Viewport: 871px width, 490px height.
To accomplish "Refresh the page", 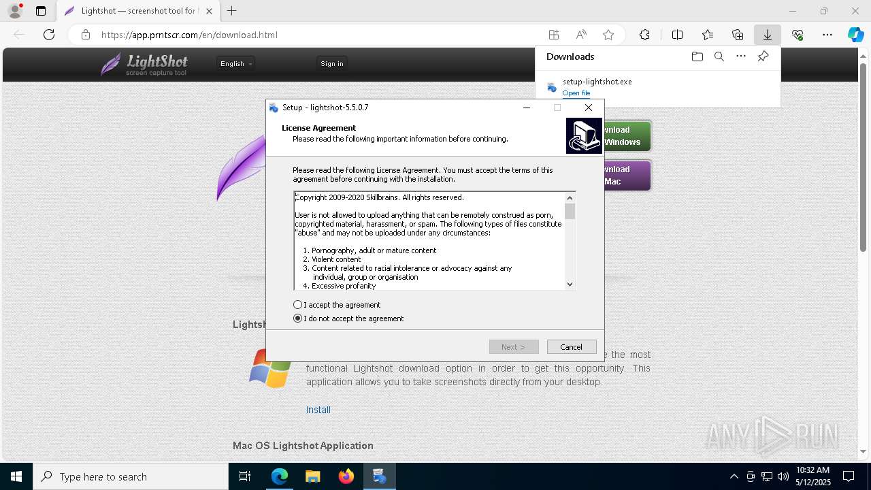I will tap(49, 35).
